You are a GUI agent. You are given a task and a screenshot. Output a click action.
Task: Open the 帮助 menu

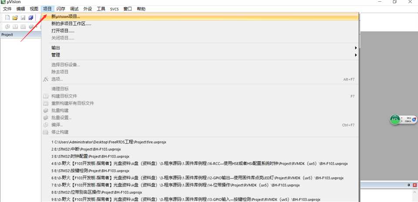pos(141,9)
